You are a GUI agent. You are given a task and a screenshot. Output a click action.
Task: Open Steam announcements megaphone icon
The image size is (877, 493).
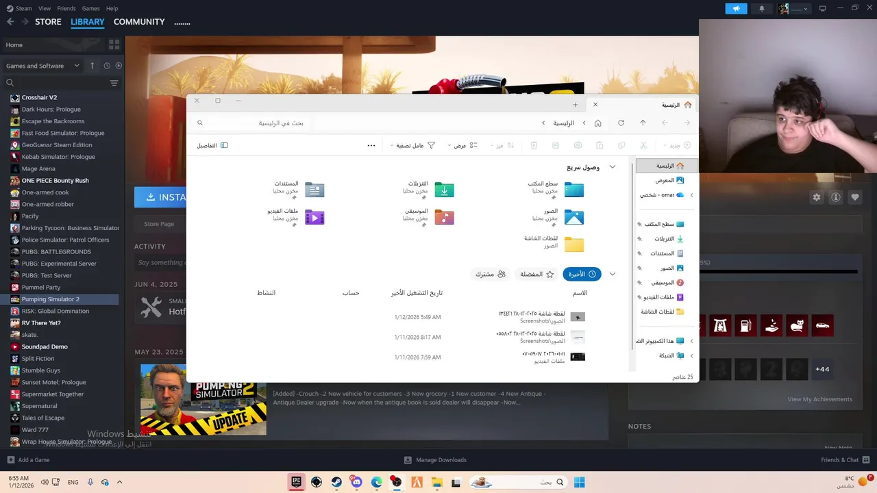click(737, 8)
